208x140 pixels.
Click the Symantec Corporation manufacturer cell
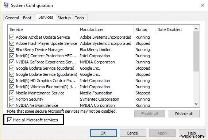click(100, 99)
